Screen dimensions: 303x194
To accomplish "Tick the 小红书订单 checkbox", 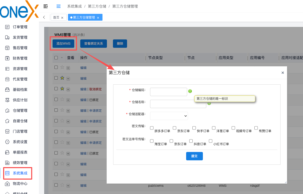I will point(211,141).
